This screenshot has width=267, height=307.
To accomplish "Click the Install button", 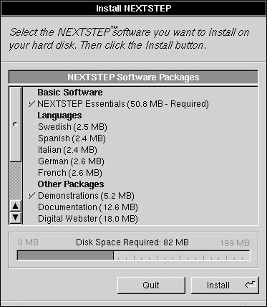I will pos(225,285).
